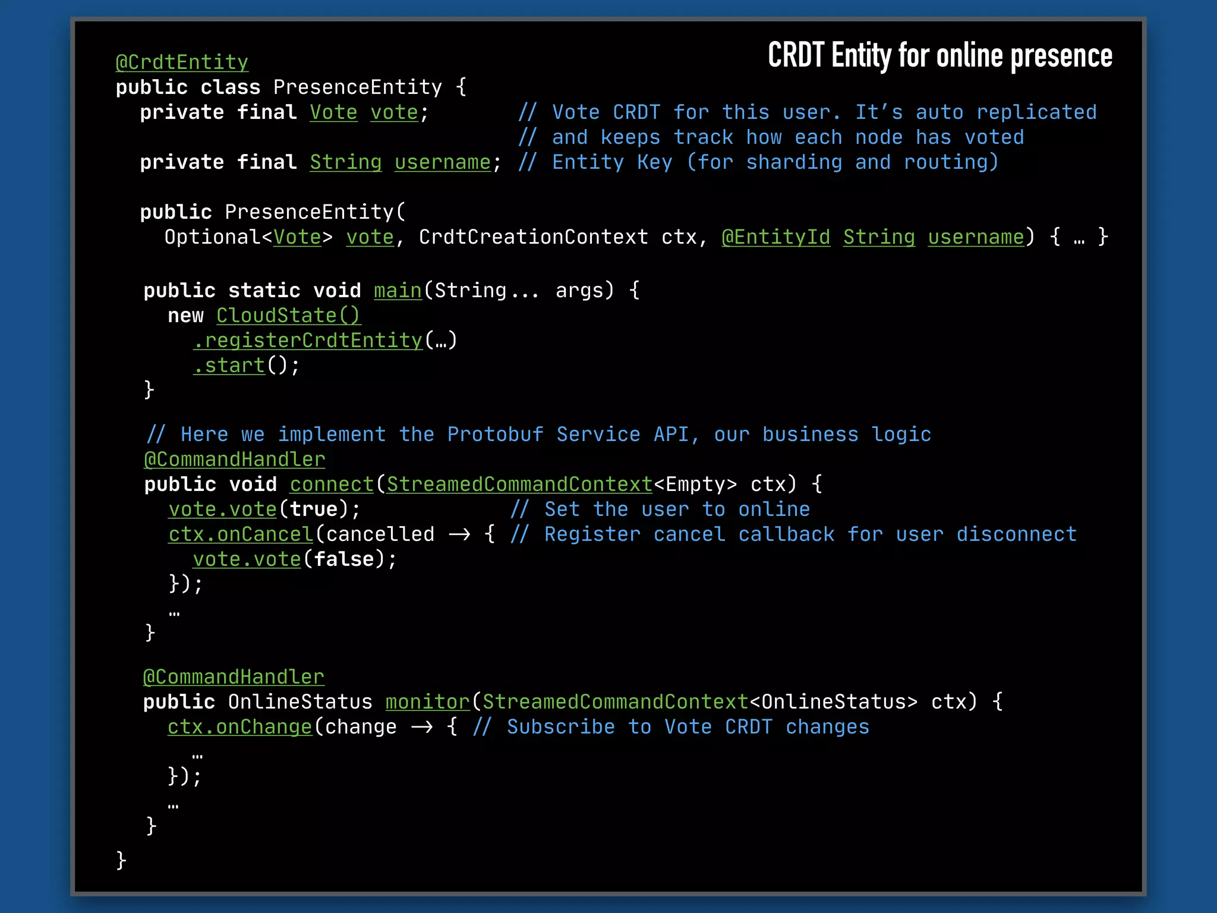Click the 'connect' method name
The width and height of the screenshot is (1217, 913).
click(x=332, y=484)
